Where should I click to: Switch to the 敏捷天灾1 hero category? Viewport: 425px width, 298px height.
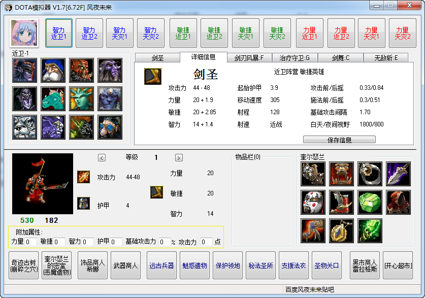tap(246, 32)
